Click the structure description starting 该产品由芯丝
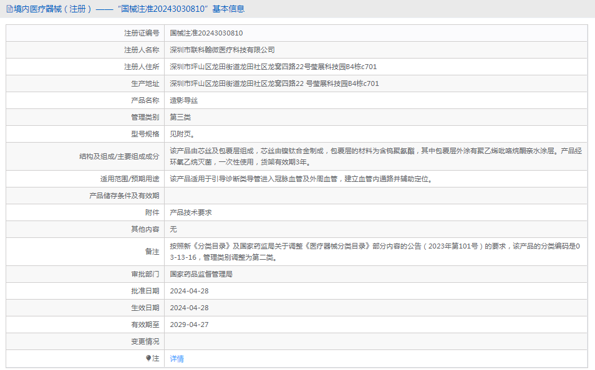595x370 pixels. (x=375, y=156)
